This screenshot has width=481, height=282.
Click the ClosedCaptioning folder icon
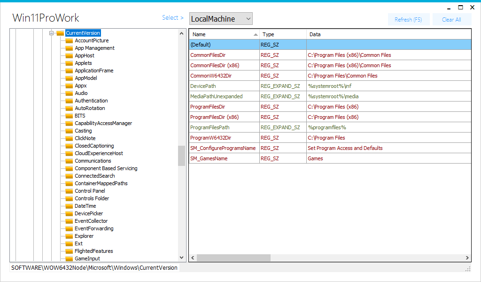click(x=70, y=146)
